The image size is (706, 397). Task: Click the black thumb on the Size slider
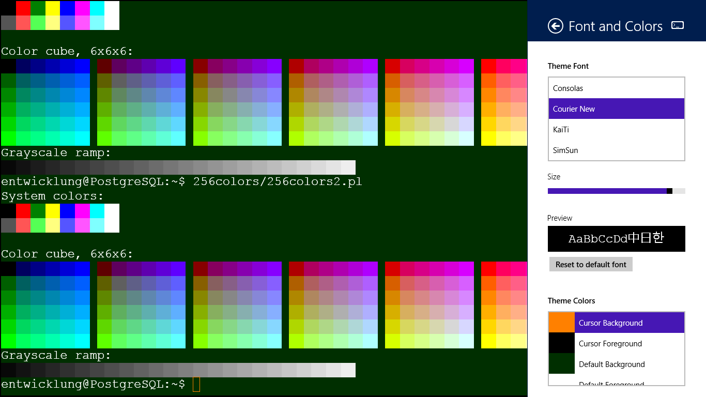tap(669, 191)
